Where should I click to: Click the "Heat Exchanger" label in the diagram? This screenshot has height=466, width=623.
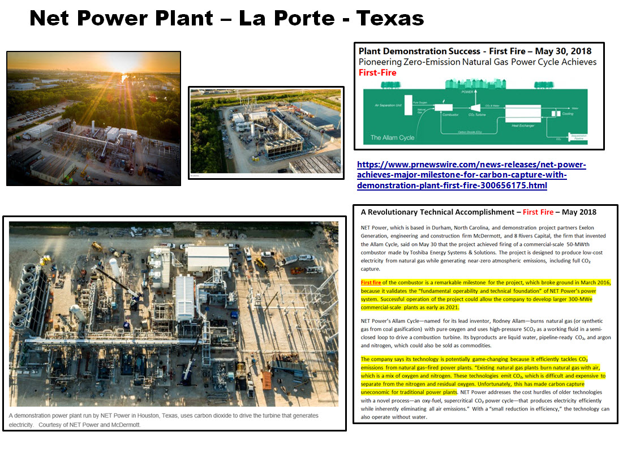point(522,126)
